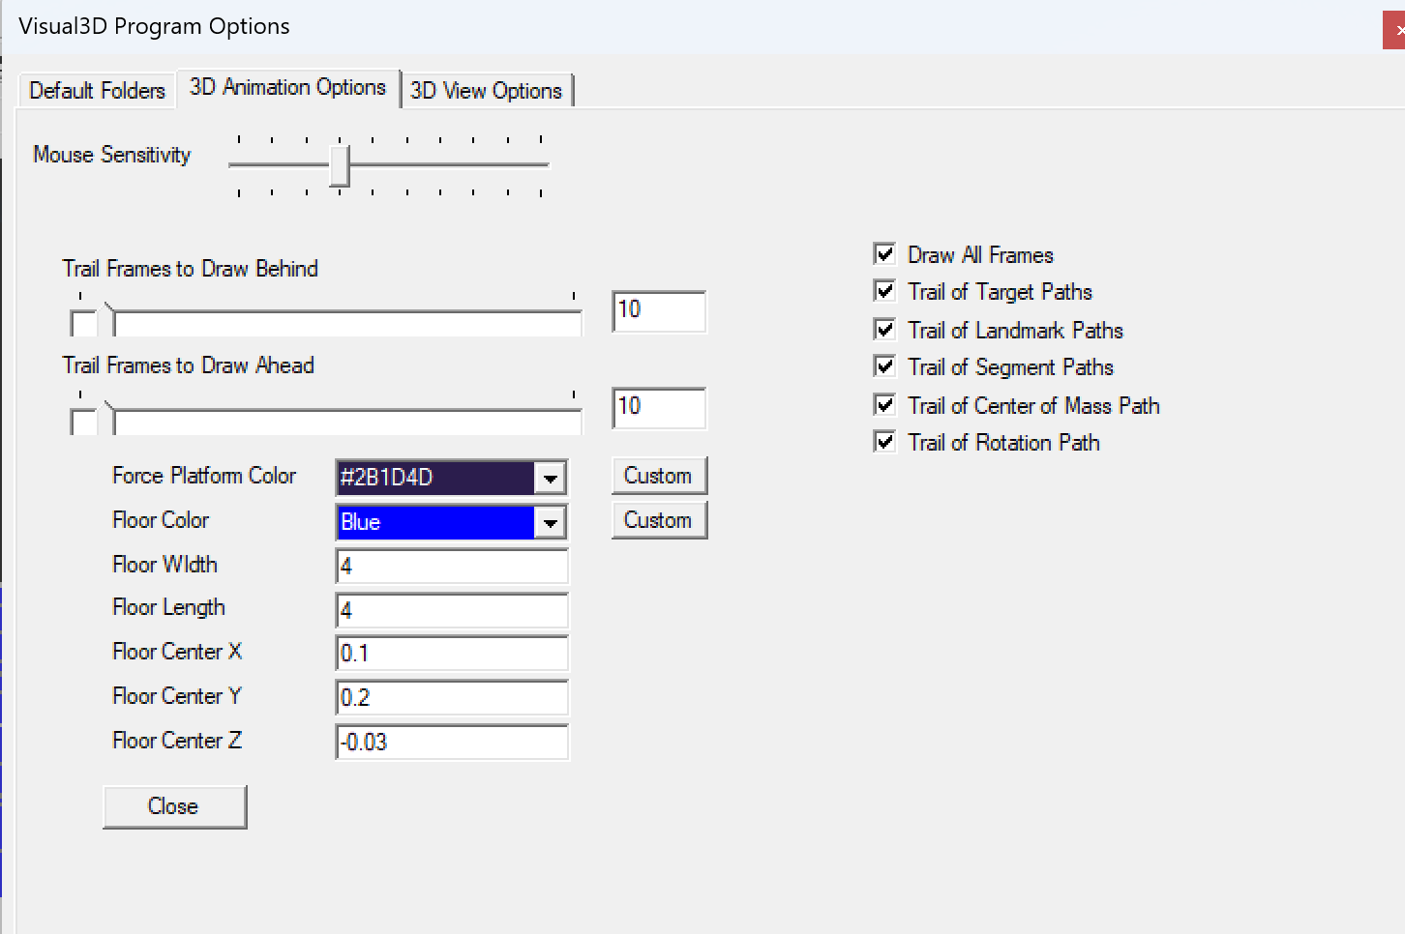Screen dimensions: 1405x934
Task: Toggle Trail of Landmark Paths checkbox
Action: pyautogui.click(x=884, y=330)
